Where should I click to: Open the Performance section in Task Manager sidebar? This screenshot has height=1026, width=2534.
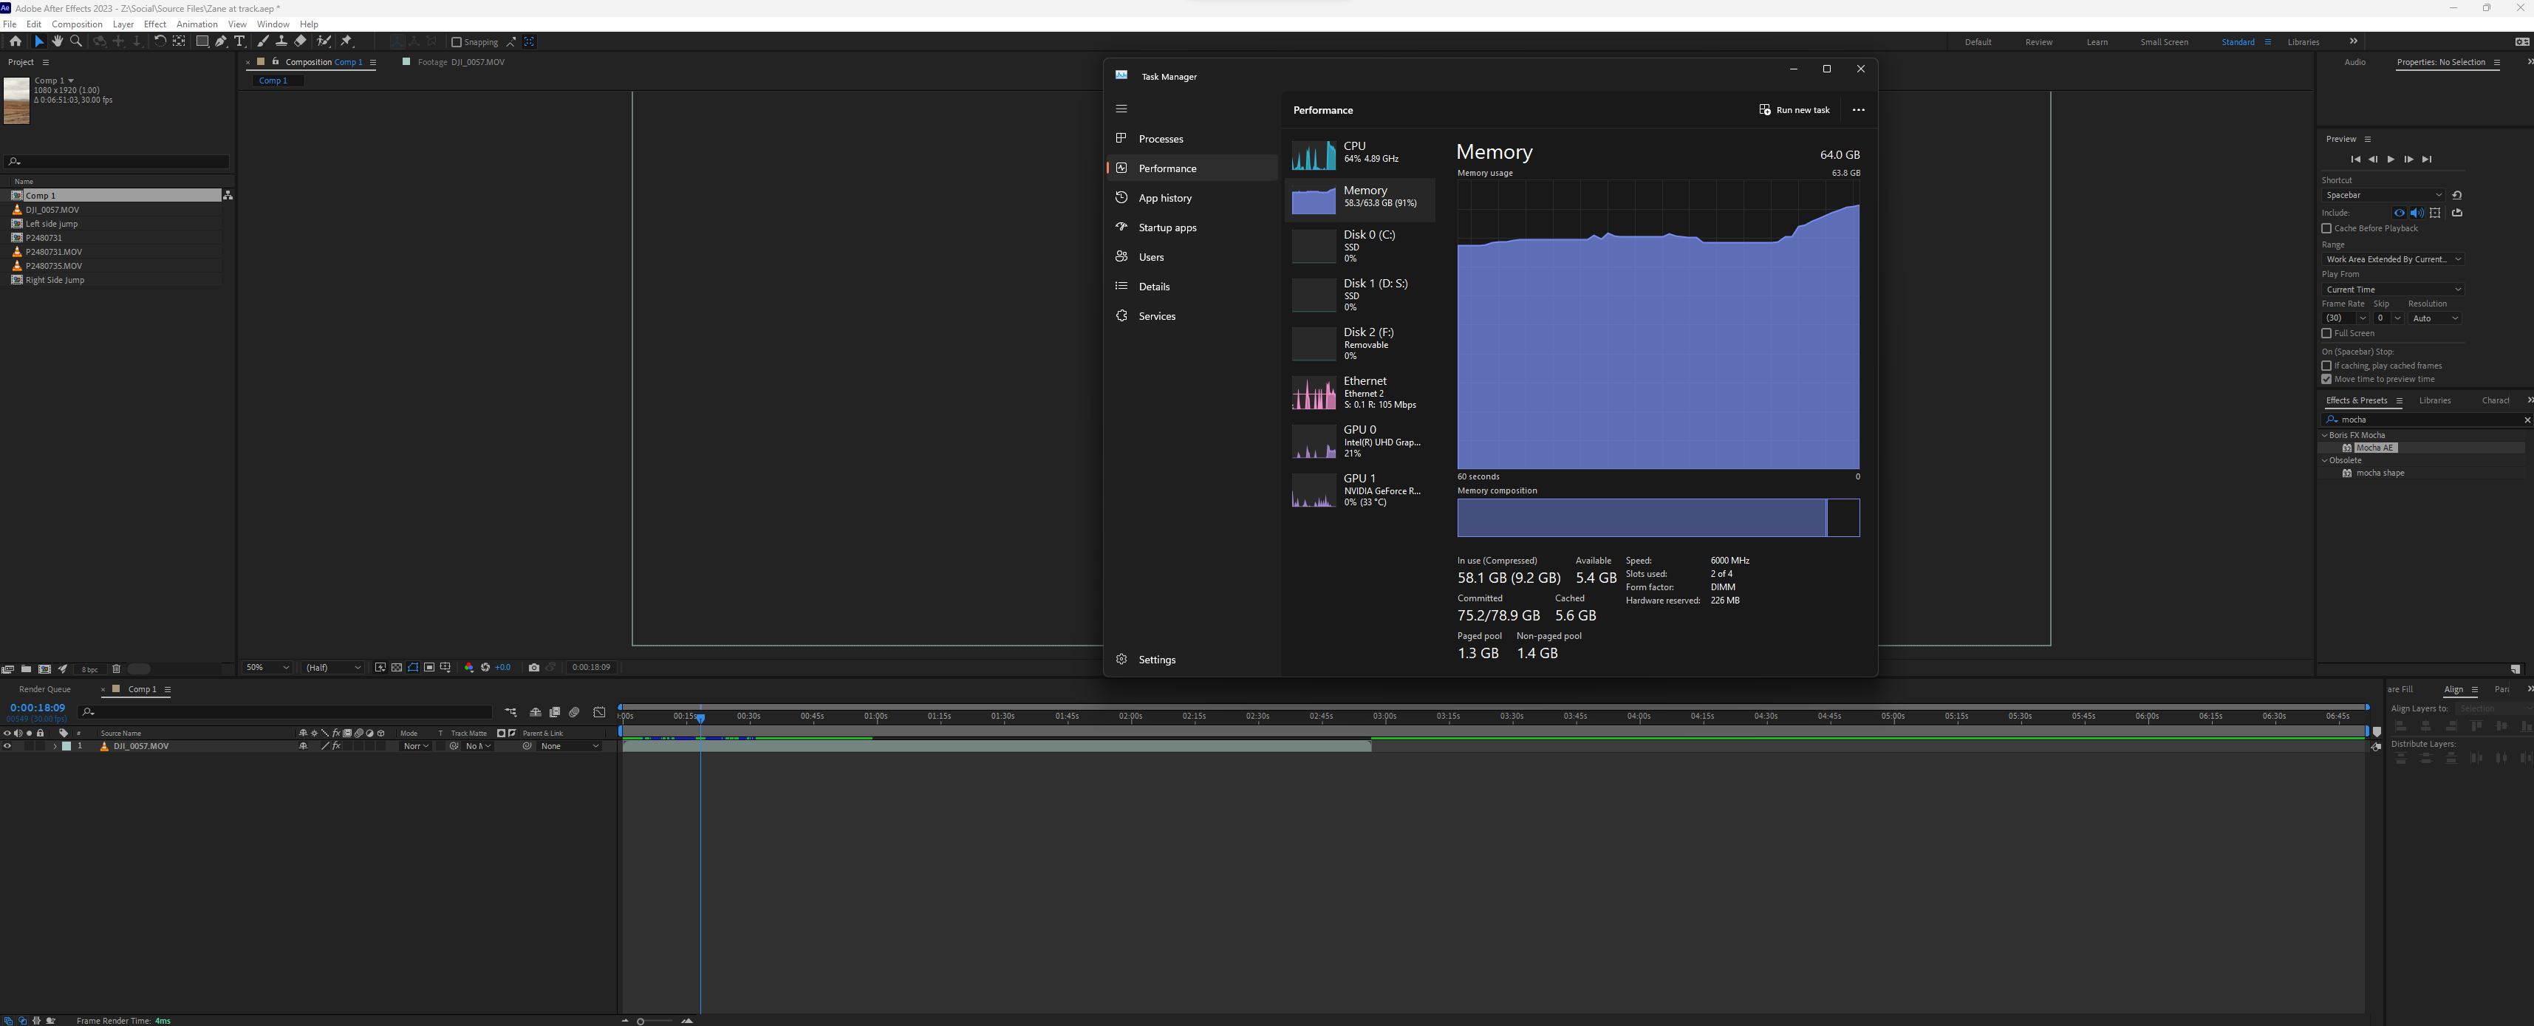click(1168, 168)
